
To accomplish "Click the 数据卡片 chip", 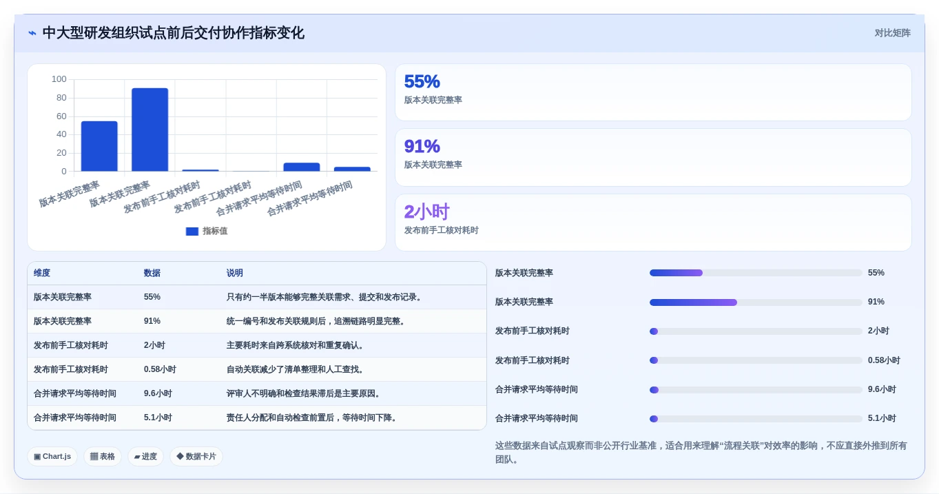I will click(196, 456).
